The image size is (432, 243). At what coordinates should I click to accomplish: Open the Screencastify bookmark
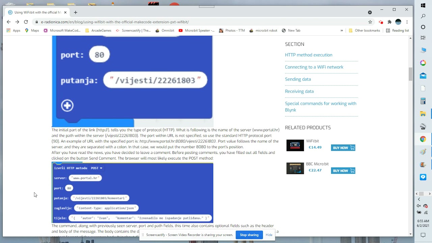pyautogui.click(x=133, y=30)
